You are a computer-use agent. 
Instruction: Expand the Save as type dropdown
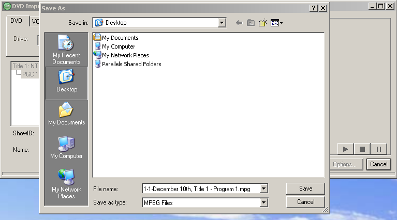[x=263, y=202]
